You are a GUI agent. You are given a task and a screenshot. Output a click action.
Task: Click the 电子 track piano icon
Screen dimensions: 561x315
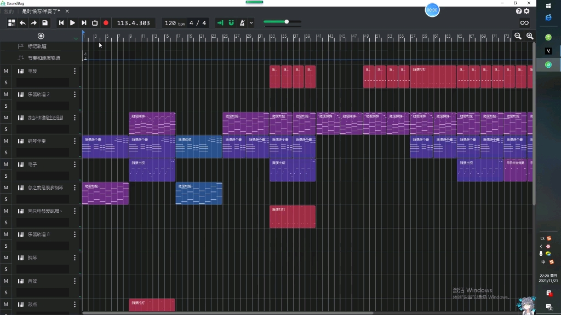pyautogui.click(x=21, y=164)
